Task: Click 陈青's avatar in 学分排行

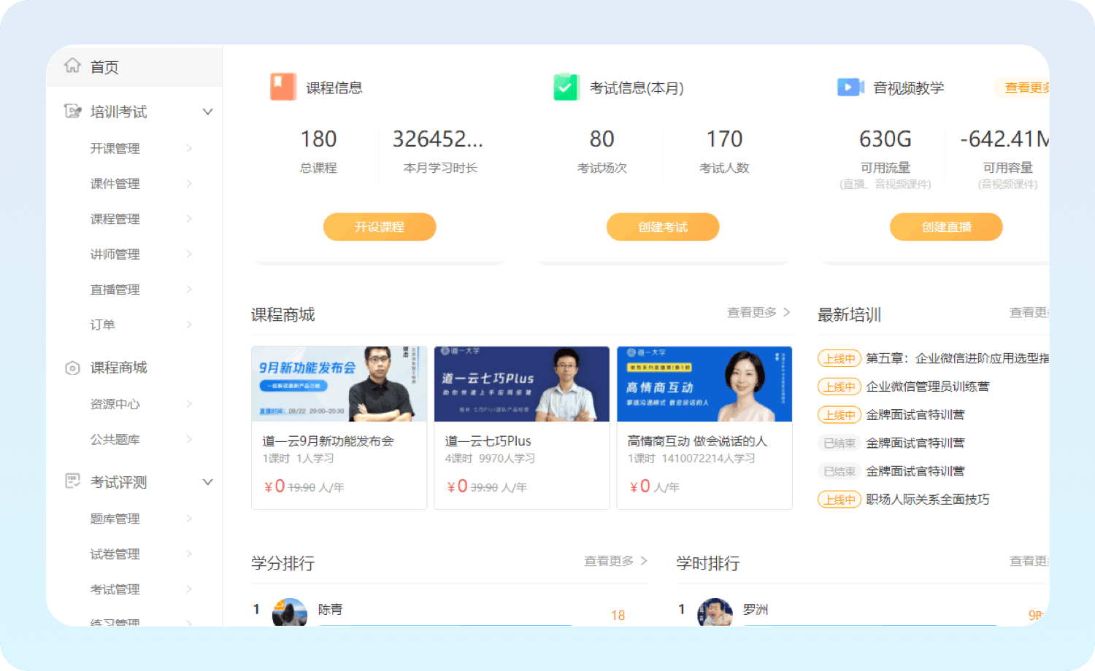Action: click(290, 612)
